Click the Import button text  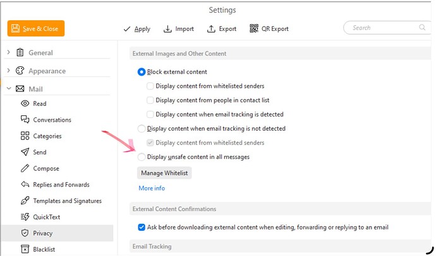pos(185,29)
